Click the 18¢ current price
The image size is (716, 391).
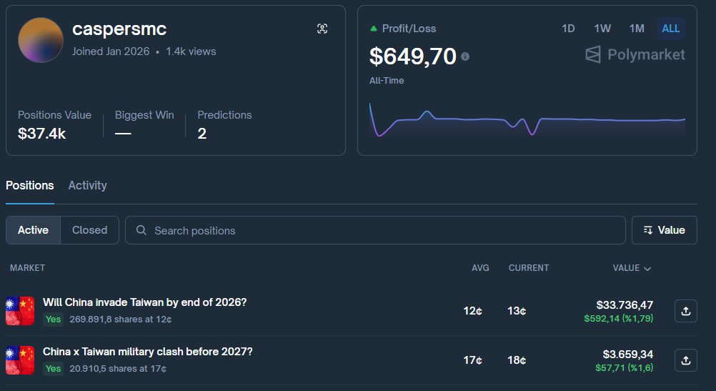(x=517, y=360)
